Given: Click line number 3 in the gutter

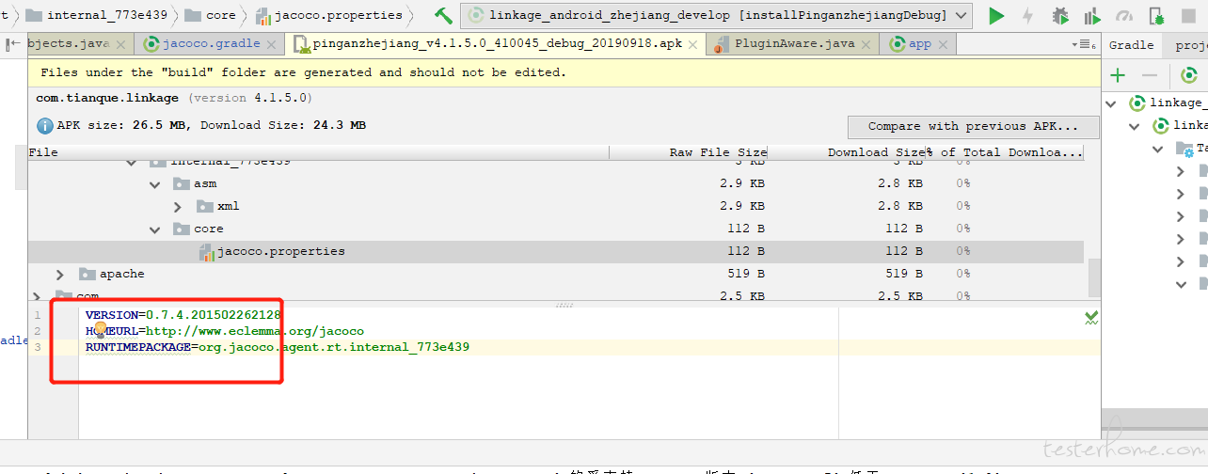Looking at the screenshot, I should [38, 347].
